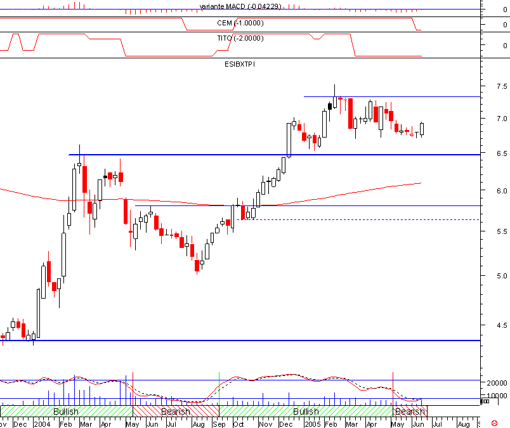This screenshot has width=510, height=428.
Task: Click the 'ESIBXTPI' chart title
Action: (x=240, y=64)
